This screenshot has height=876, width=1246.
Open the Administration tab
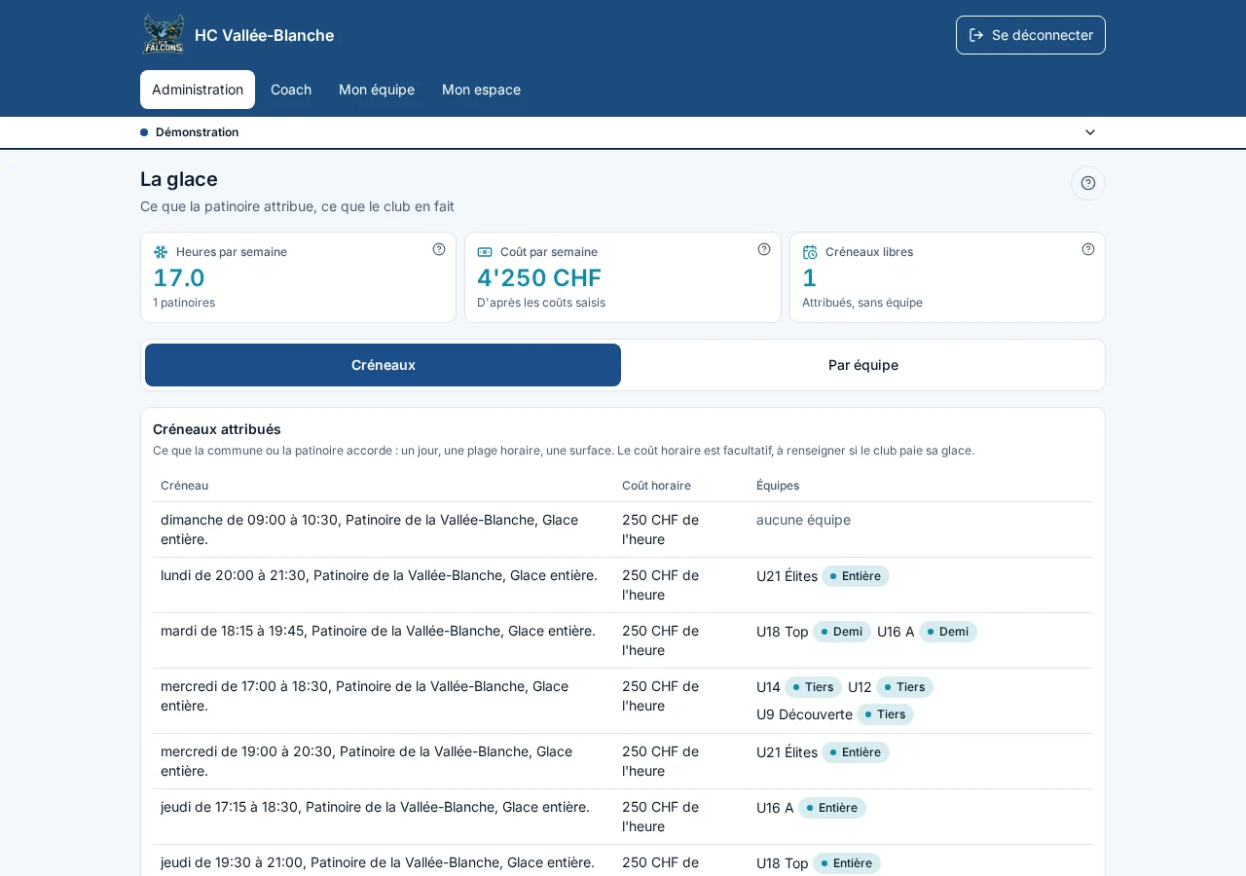198,90
